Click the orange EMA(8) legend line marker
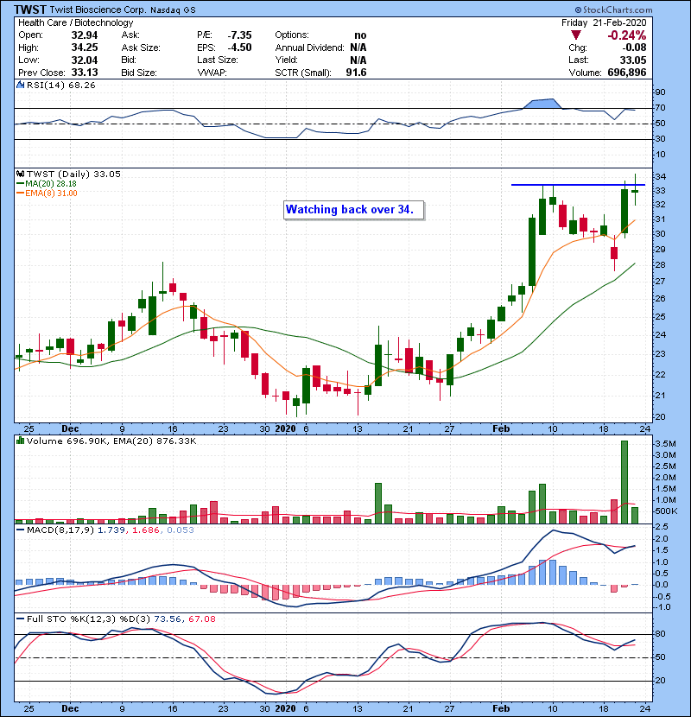Screen dimensions: 691x717 coord(20,194)
